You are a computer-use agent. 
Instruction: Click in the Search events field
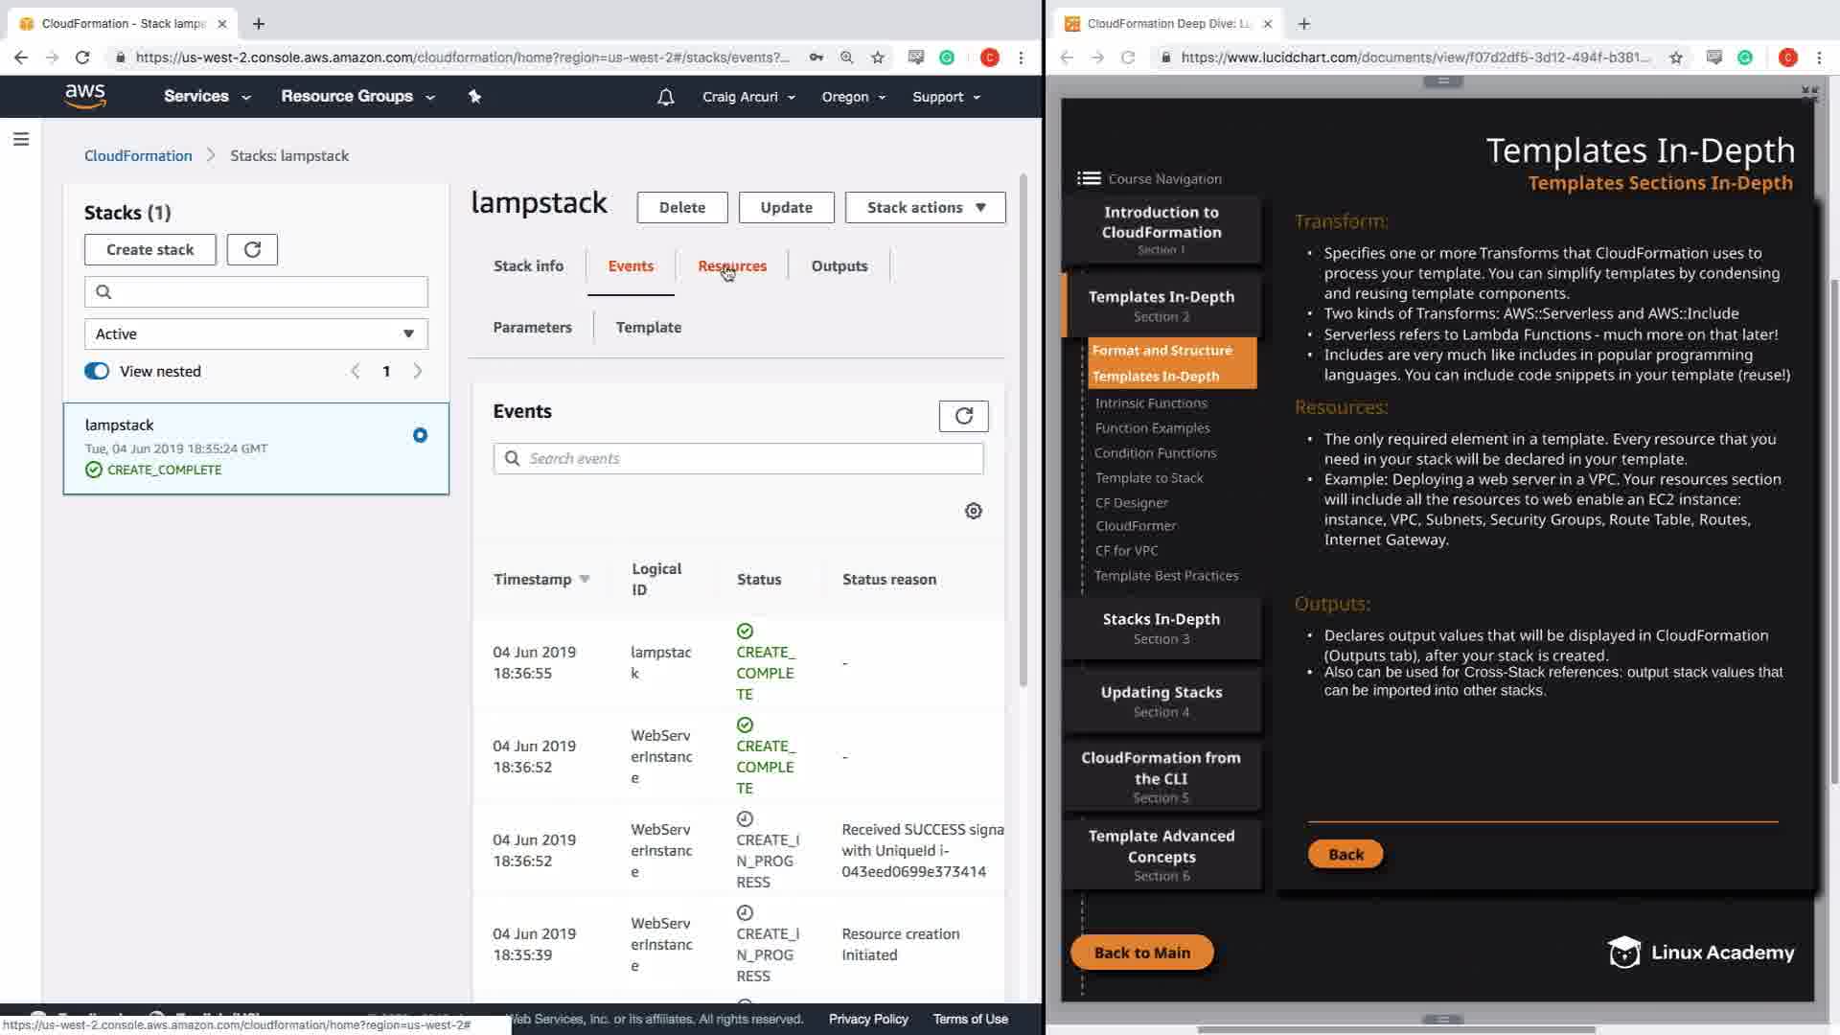[x=747, y=458]
